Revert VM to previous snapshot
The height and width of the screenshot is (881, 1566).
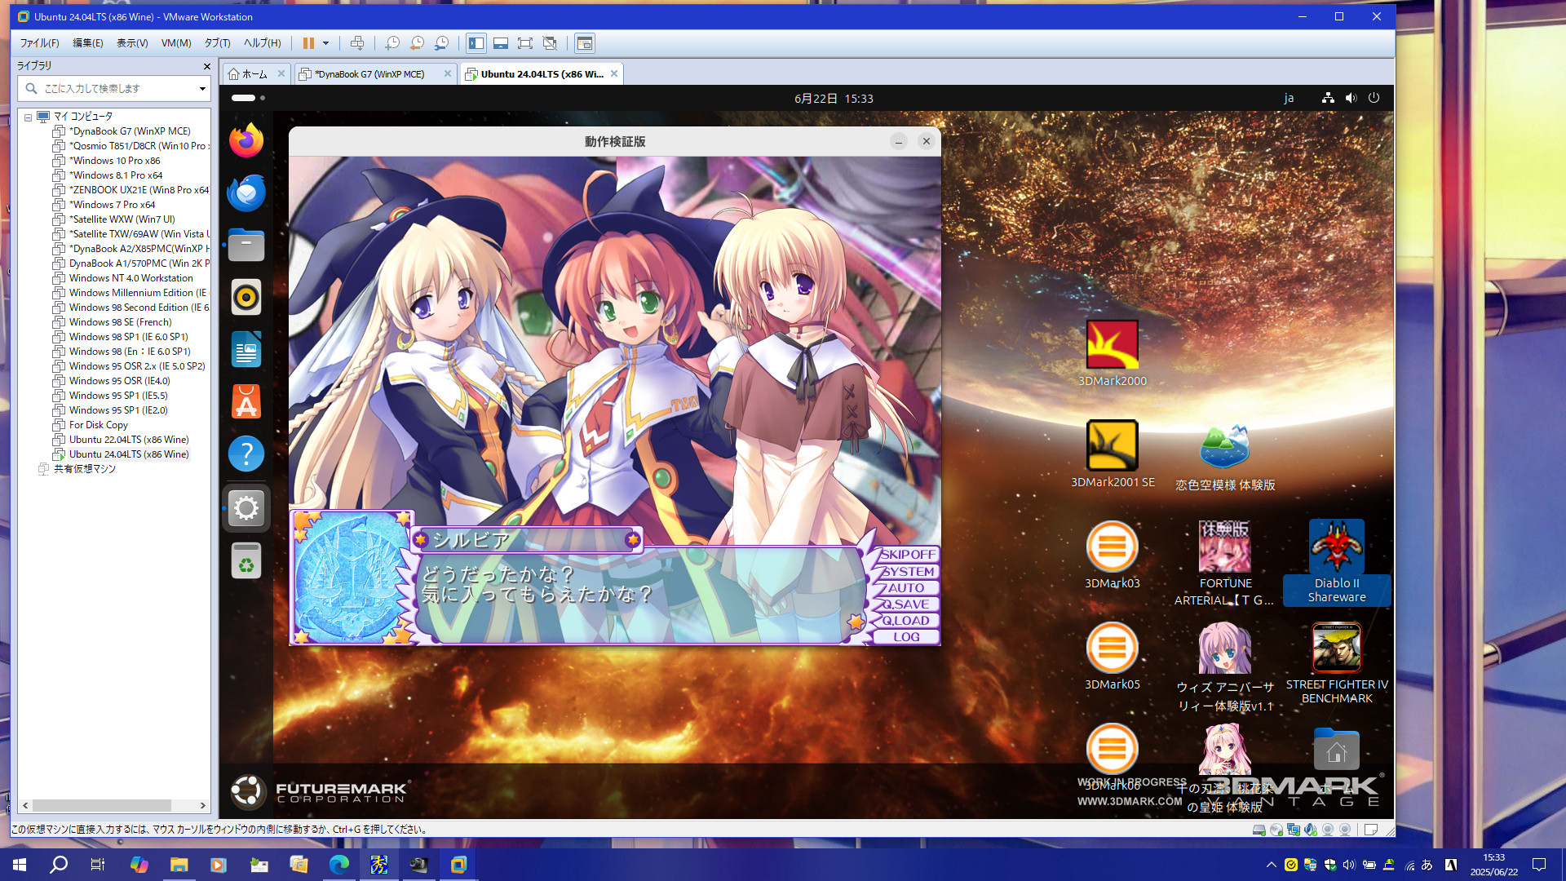tap(417, 43)
